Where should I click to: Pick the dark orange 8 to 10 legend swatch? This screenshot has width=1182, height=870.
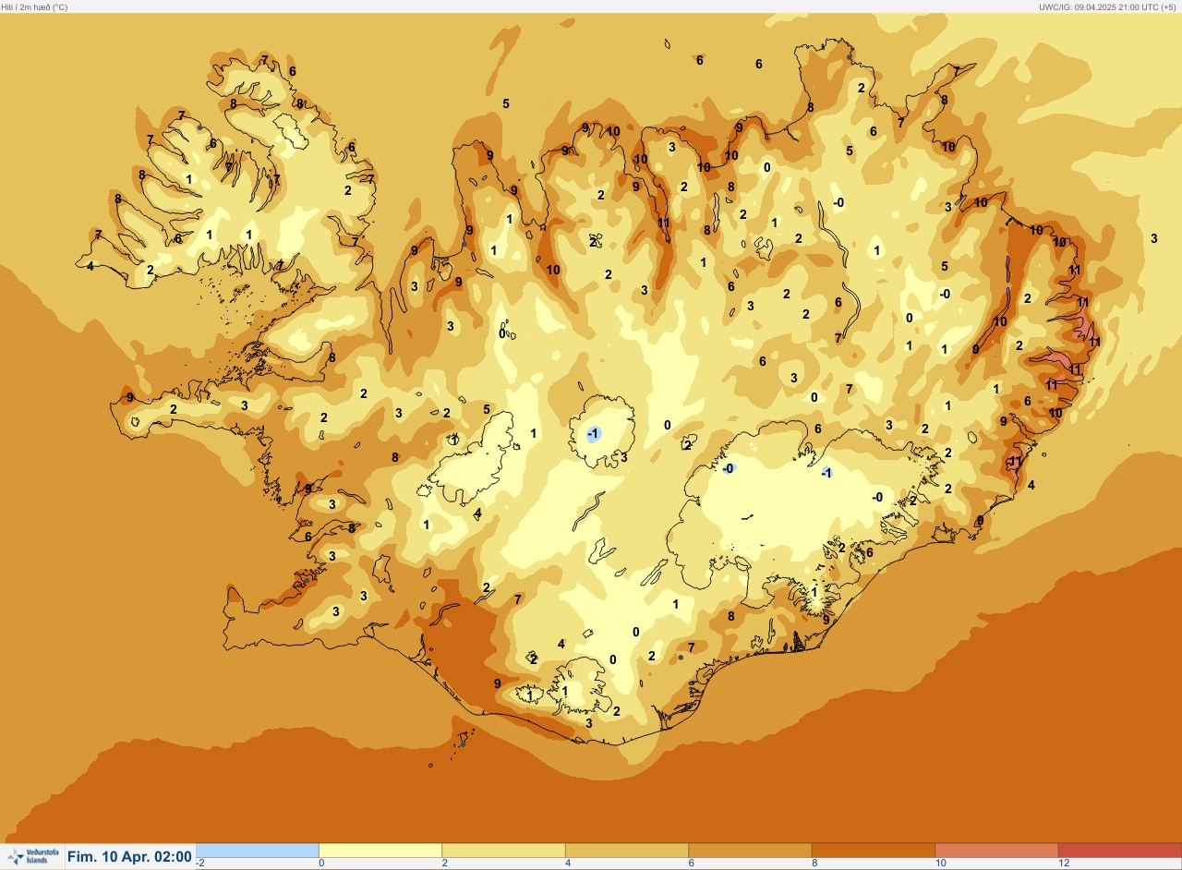click(873, 850)
